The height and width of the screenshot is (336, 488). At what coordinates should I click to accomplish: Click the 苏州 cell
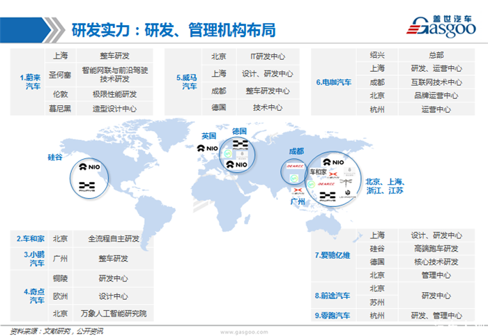(377, 302)
